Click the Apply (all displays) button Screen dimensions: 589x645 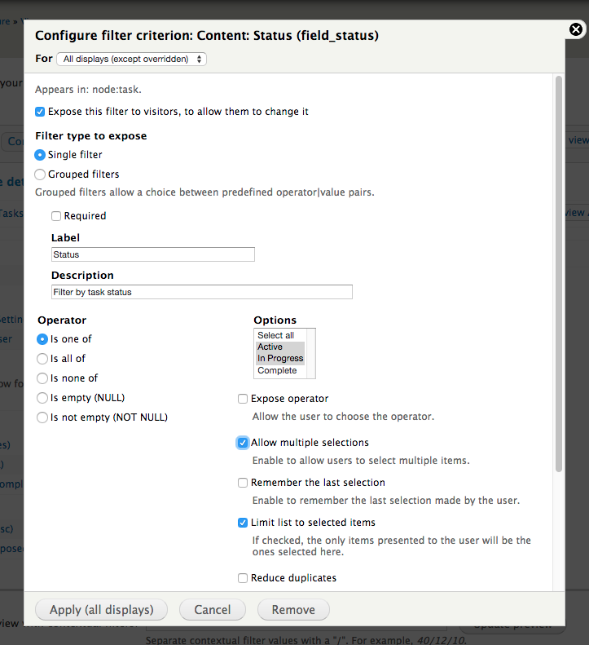pyautogui.click(x=102, y=610)
